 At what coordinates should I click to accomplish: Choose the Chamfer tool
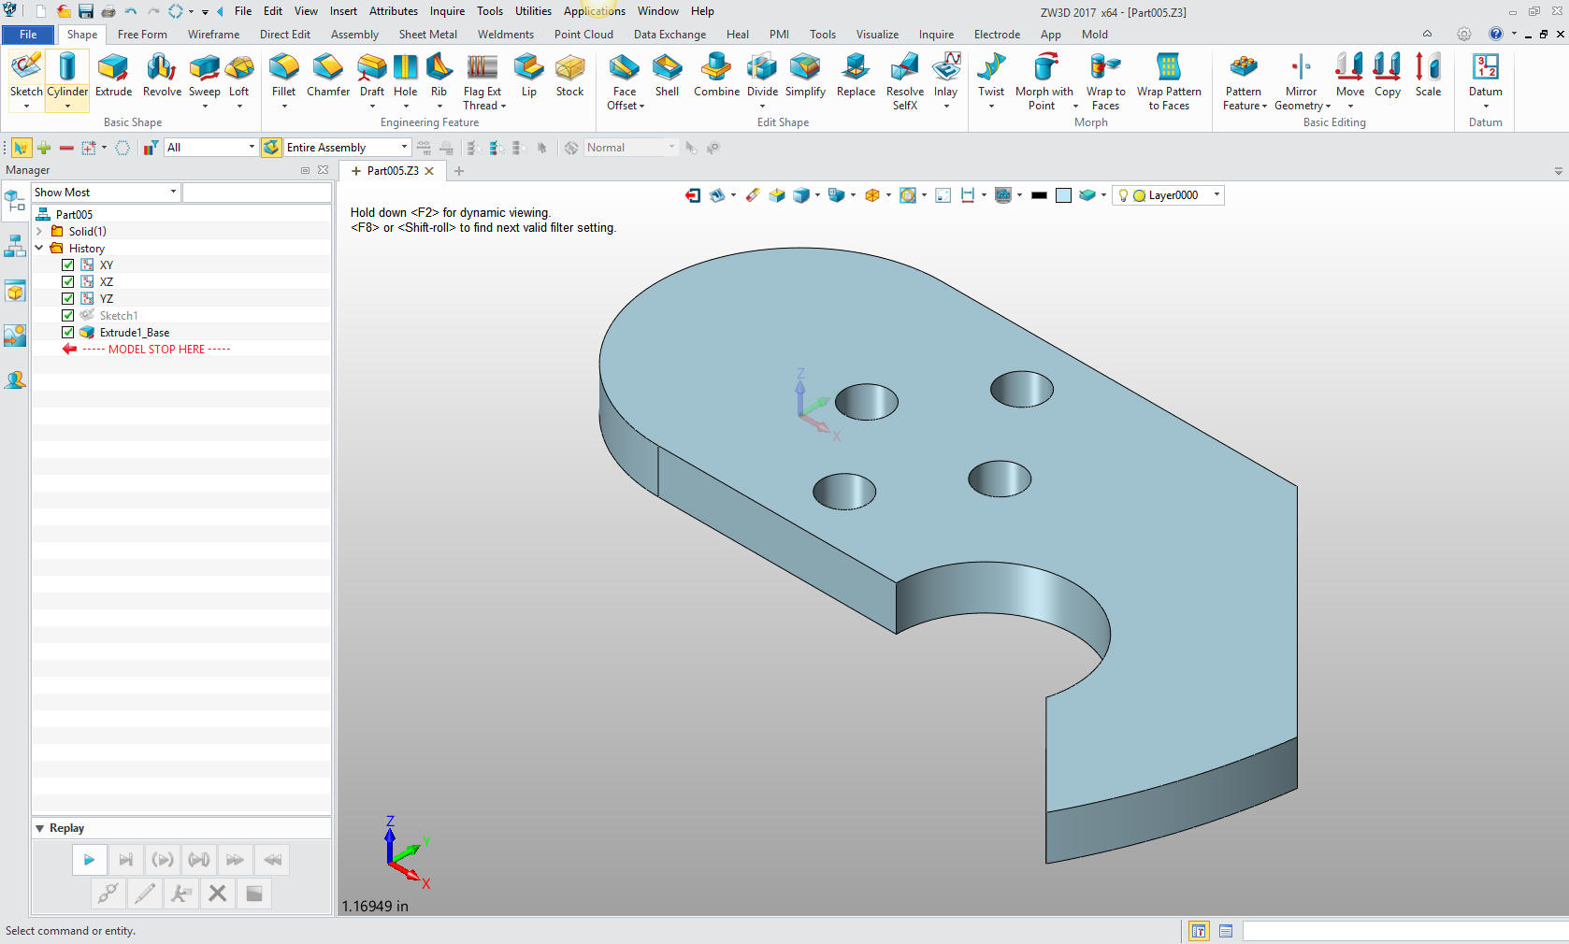[327, 75]
